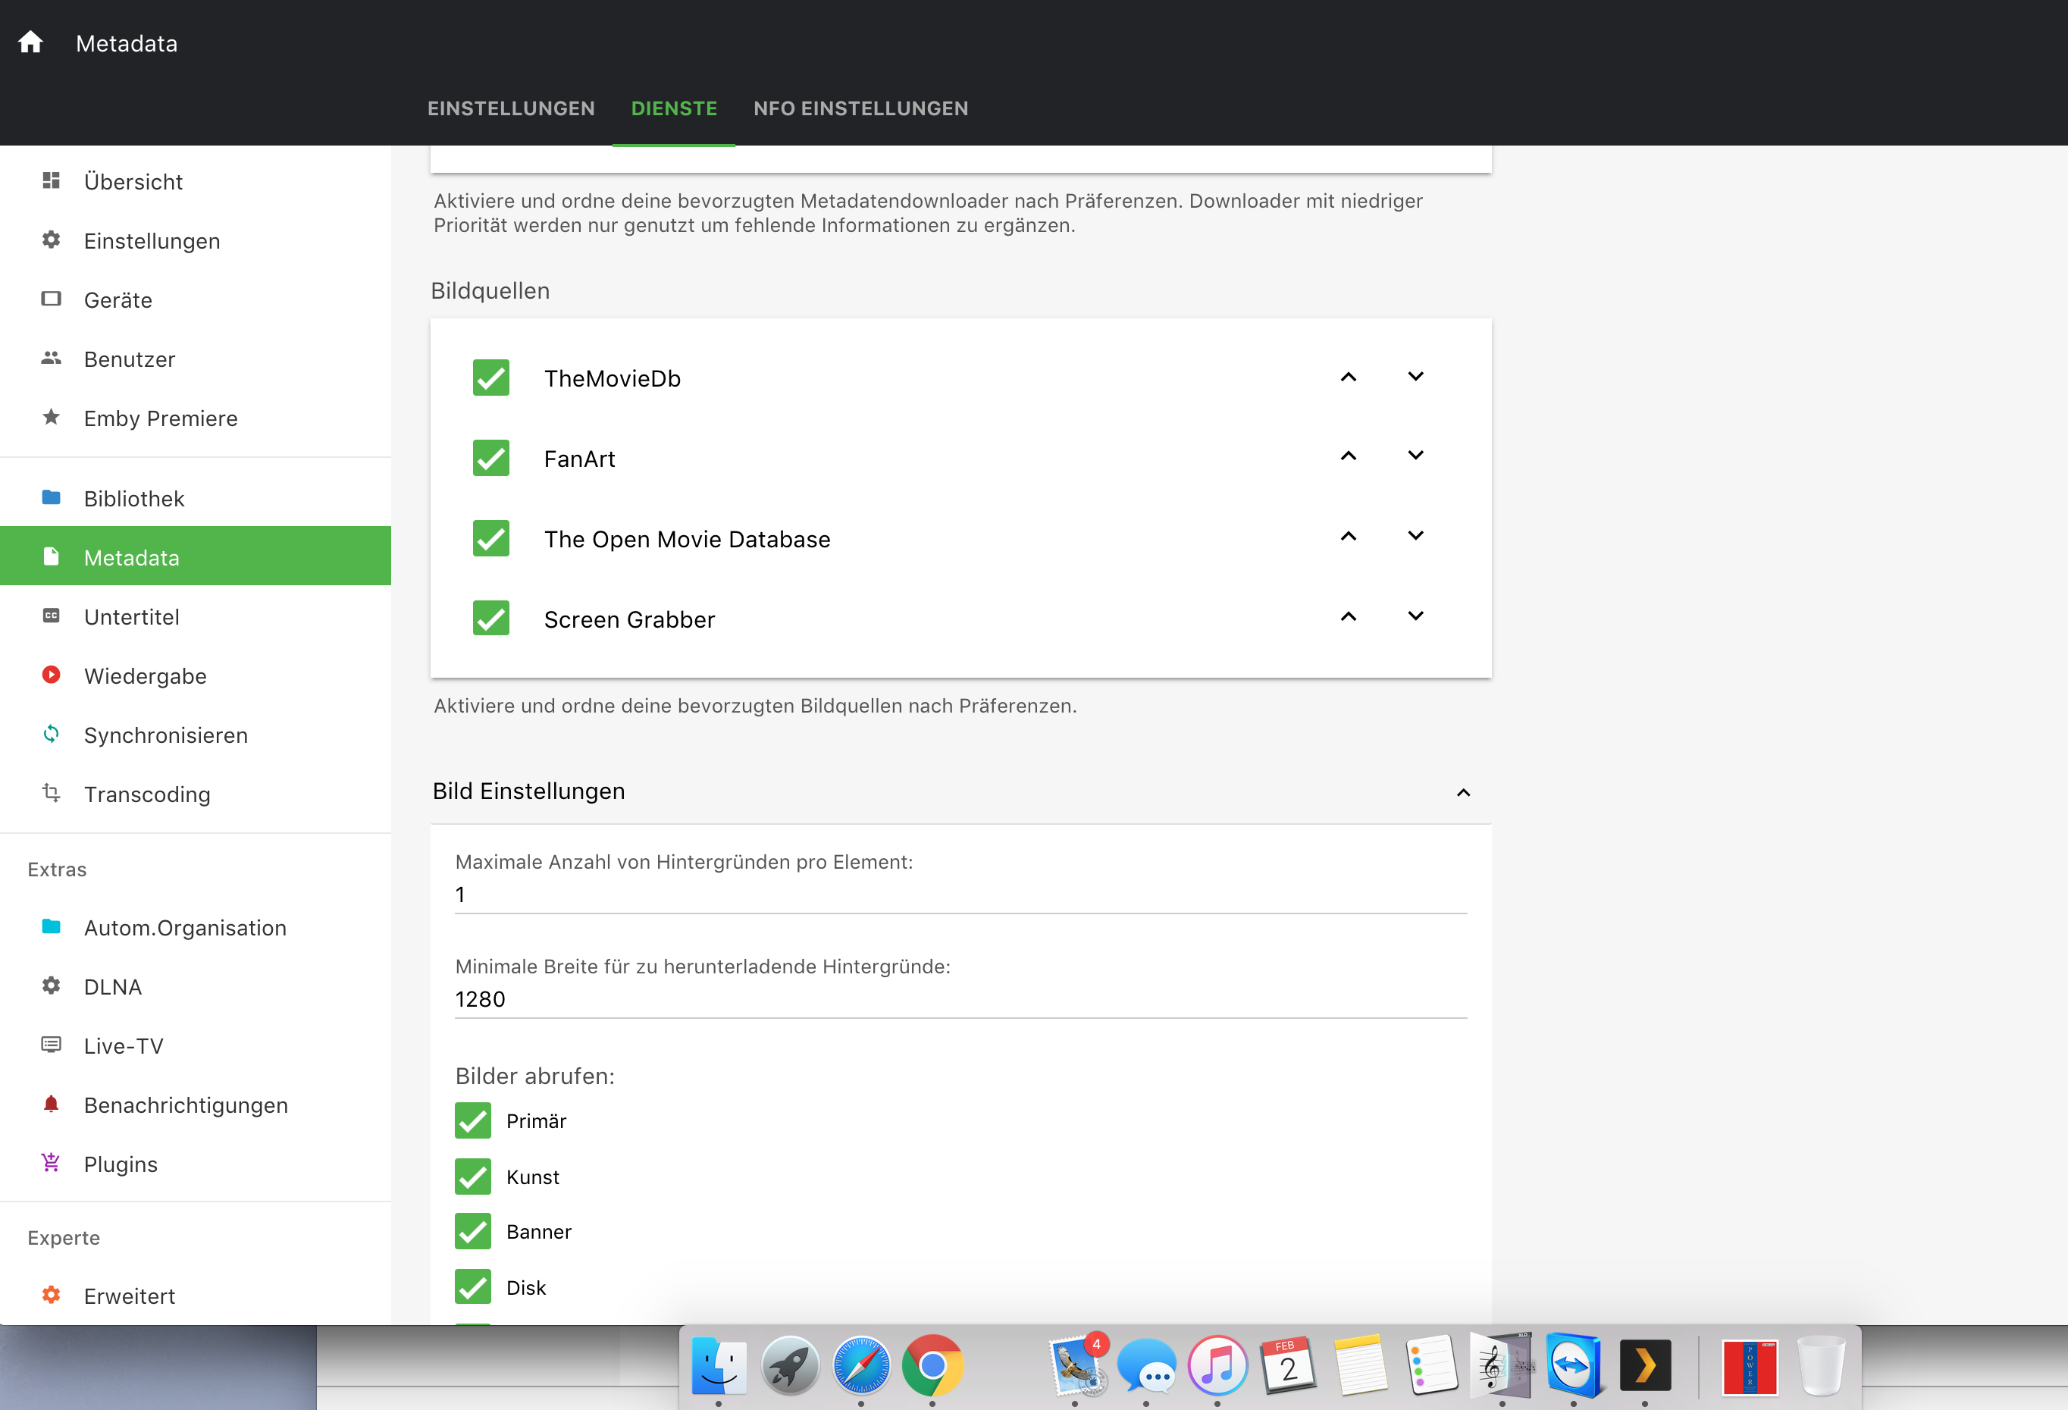Open Mail with badge in dock
This screenshot has height=1410, width=2068.
[x=1076, y=1365]
